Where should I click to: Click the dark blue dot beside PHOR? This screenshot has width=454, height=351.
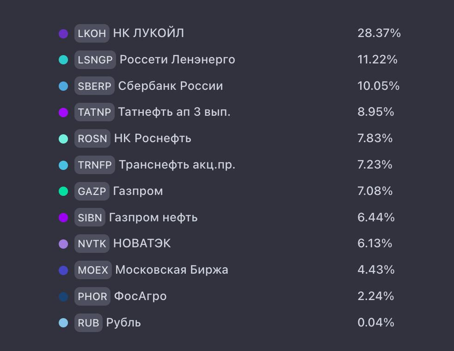click(63, 296)
